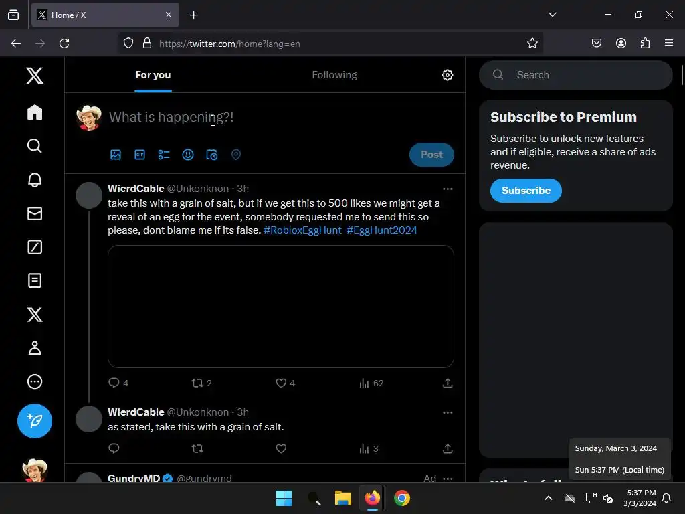Add a poll with the composer poll icon

pyautogui.click(x=164, y=155)
